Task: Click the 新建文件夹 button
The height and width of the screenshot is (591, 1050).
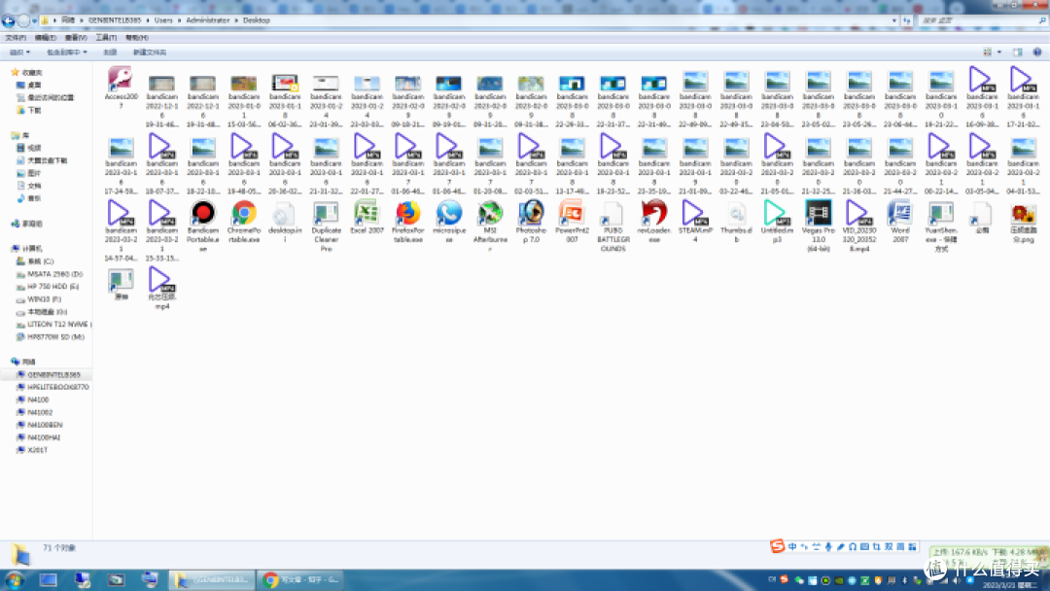Action: (x=150, y=52)
